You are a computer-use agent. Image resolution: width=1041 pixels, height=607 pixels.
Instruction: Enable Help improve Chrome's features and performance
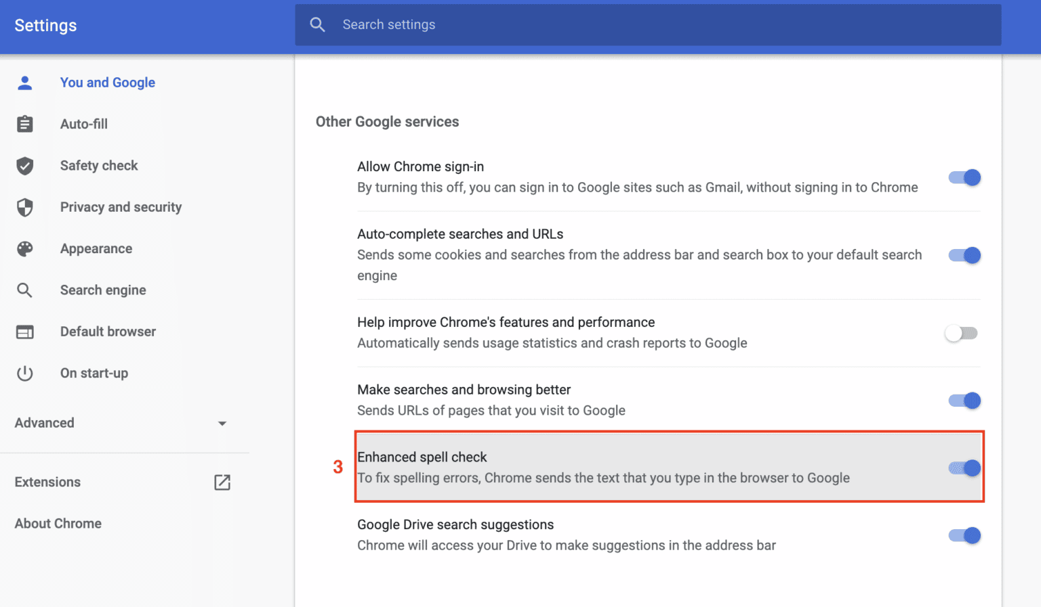tap(961, 333)
